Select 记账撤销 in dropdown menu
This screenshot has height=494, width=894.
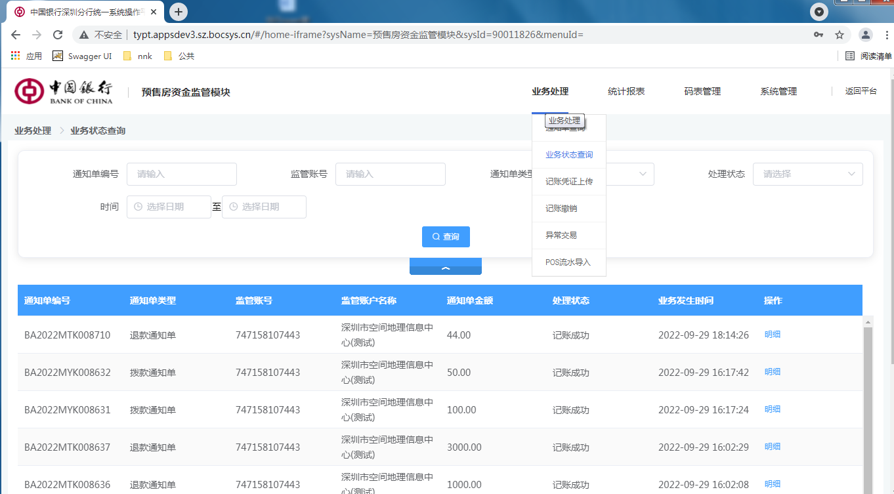click(569, 209)
